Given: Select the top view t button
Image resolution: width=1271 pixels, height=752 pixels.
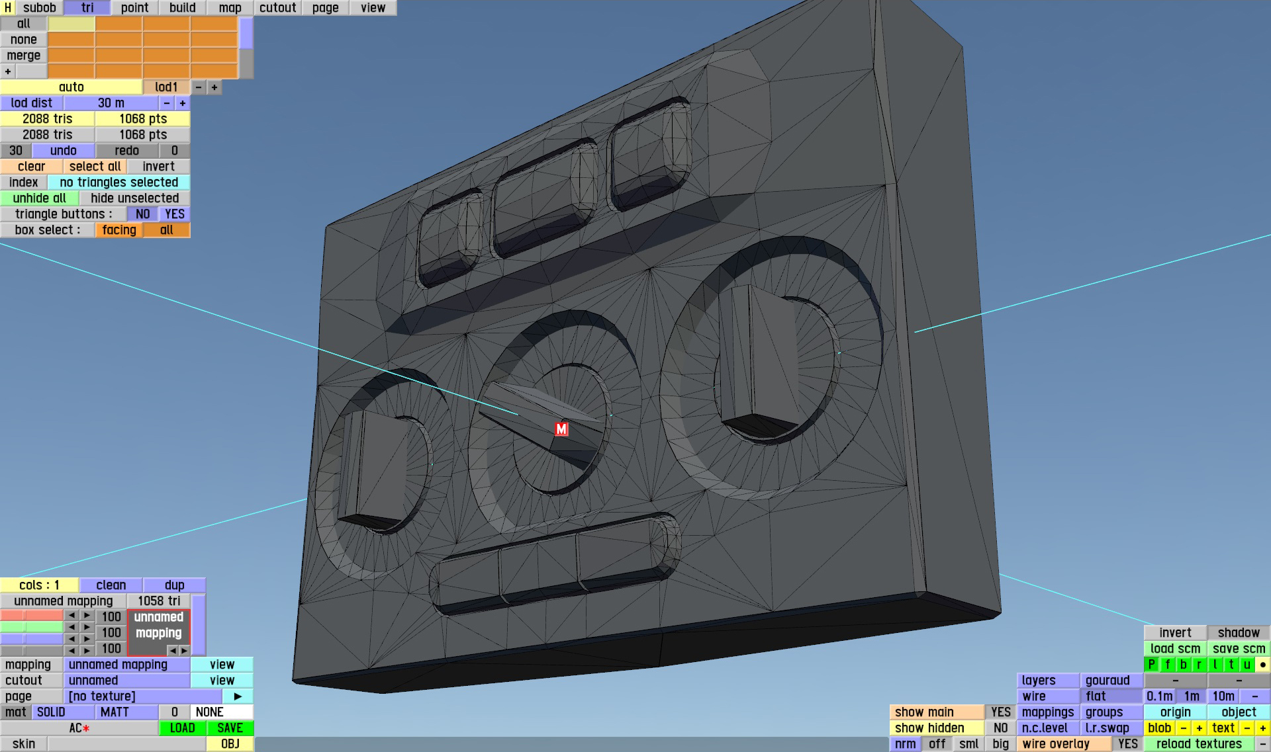Looking at the screenshot, I should 1231,665.
